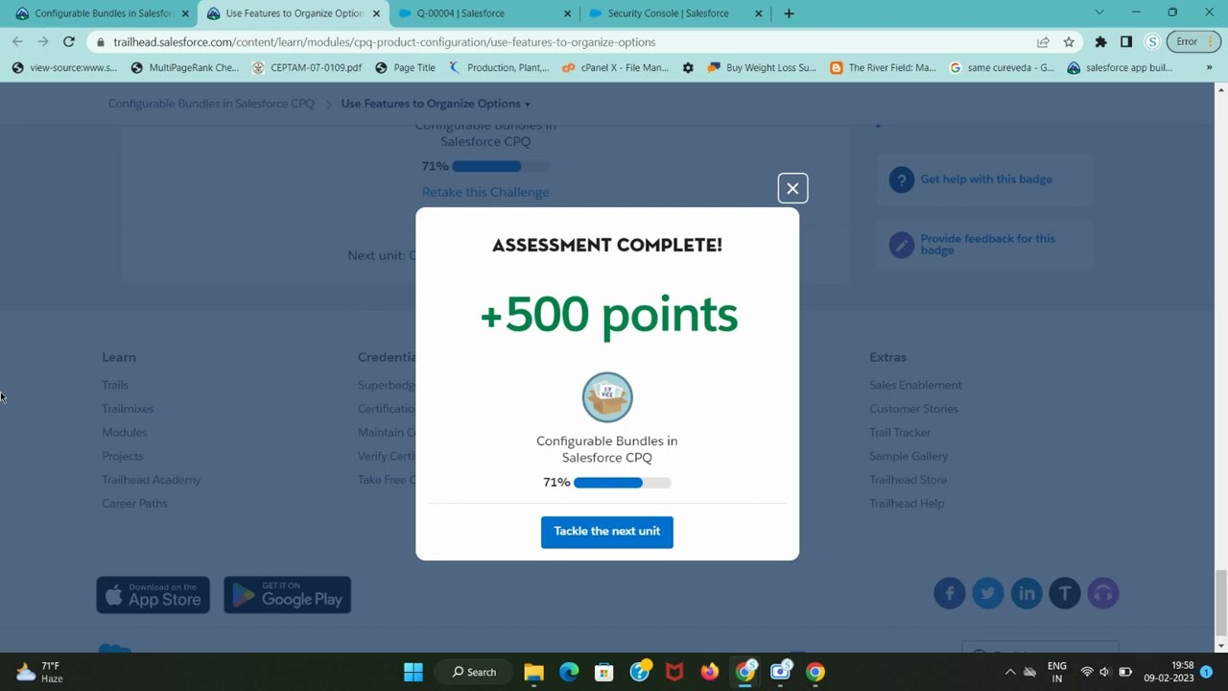Open The River Field bookmark
The width and height of the screenshot is (1228, 691).
pyautogui.click(x=883, y=68)
